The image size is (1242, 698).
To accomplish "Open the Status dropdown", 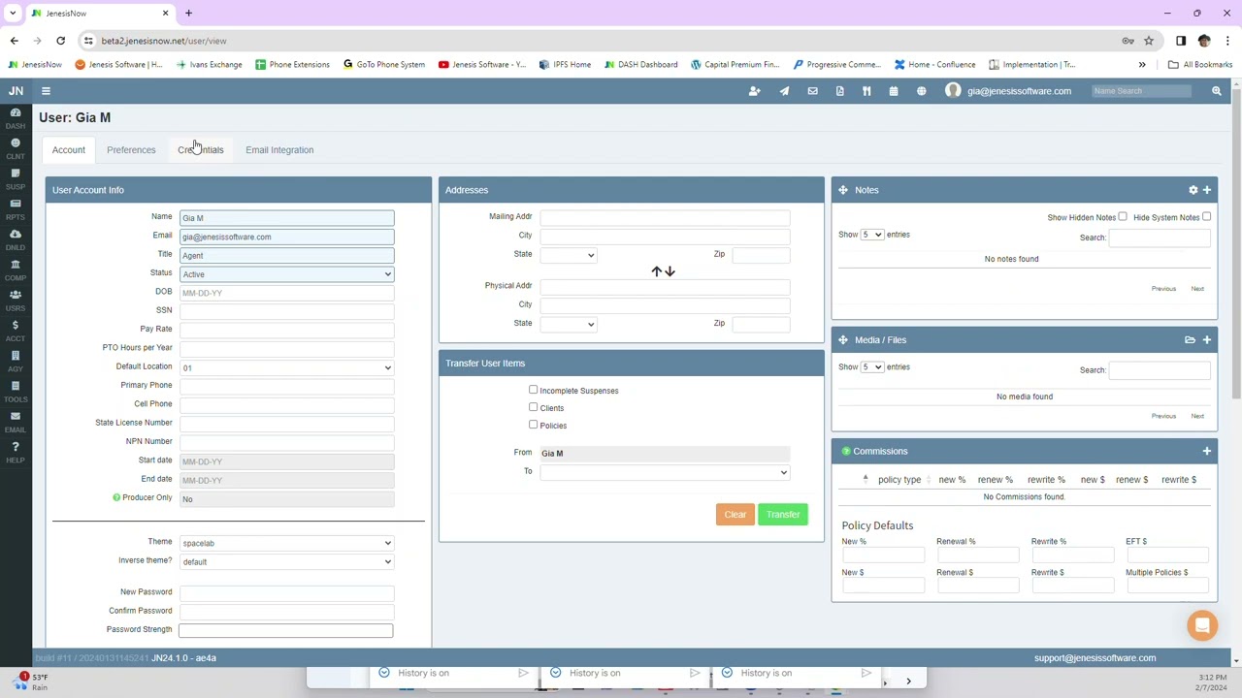I will coord(287,274).
